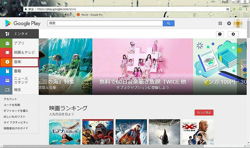Viewport: 250px width, 148px height.
Task: Click the red もっと見る button
Action: [x=204, y=112]
